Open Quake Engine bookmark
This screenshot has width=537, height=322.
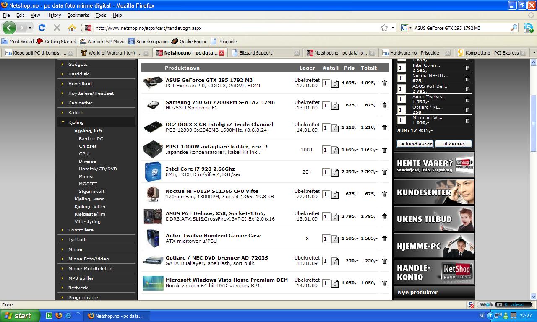click(189, 42)
